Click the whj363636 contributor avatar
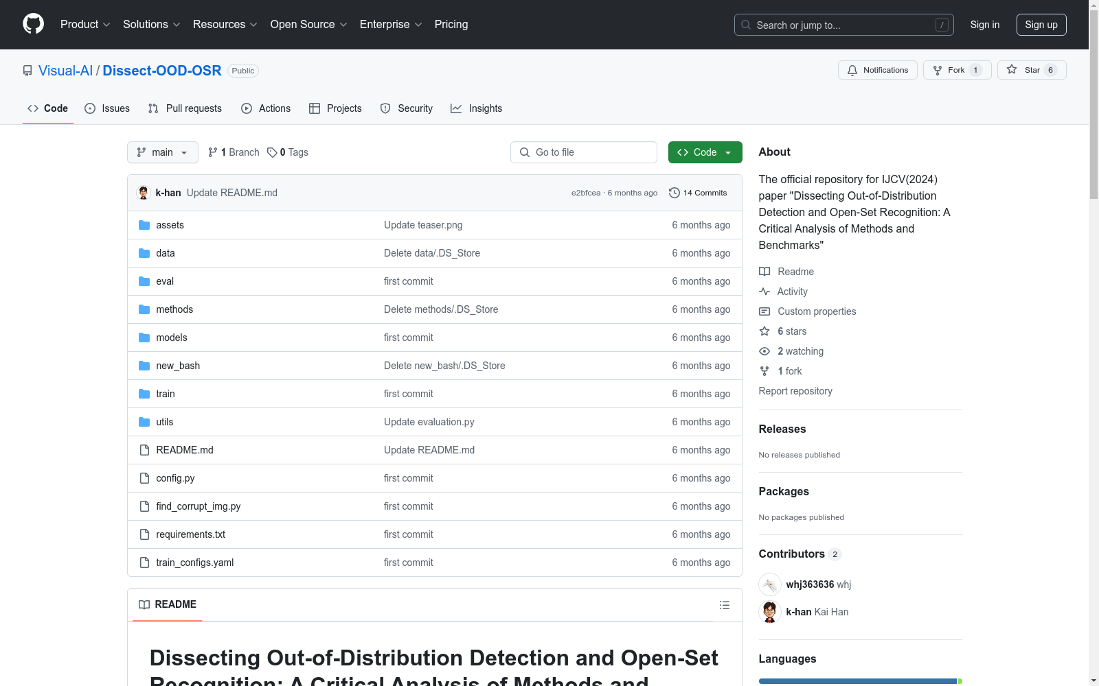The width and height of the screenshot is (1099, 686). (770, 584)
